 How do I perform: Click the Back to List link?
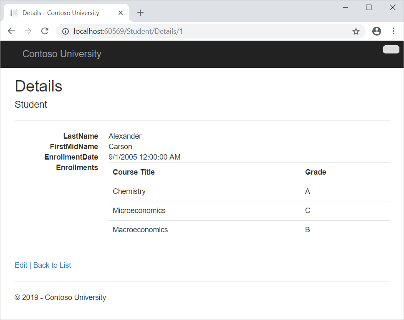pos(52,265)
